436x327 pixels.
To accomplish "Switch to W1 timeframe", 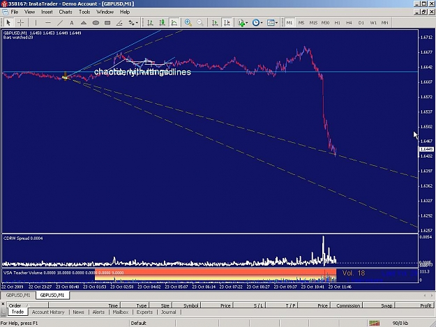I will [373, 23].
